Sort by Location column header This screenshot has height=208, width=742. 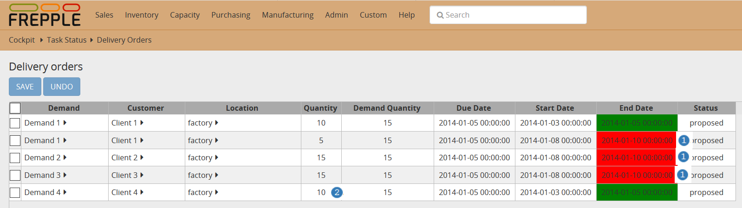click(x=242, y=108)
